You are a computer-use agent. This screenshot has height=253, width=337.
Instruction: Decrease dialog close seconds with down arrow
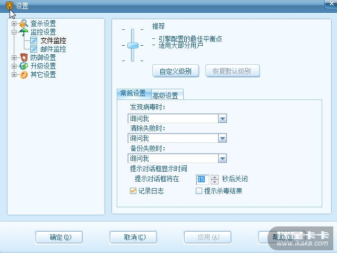click(x=214, y=182)
